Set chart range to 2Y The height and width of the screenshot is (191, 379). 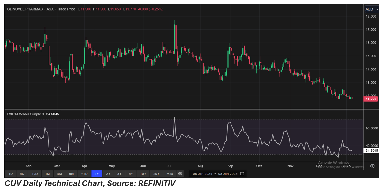coord(108,174)
